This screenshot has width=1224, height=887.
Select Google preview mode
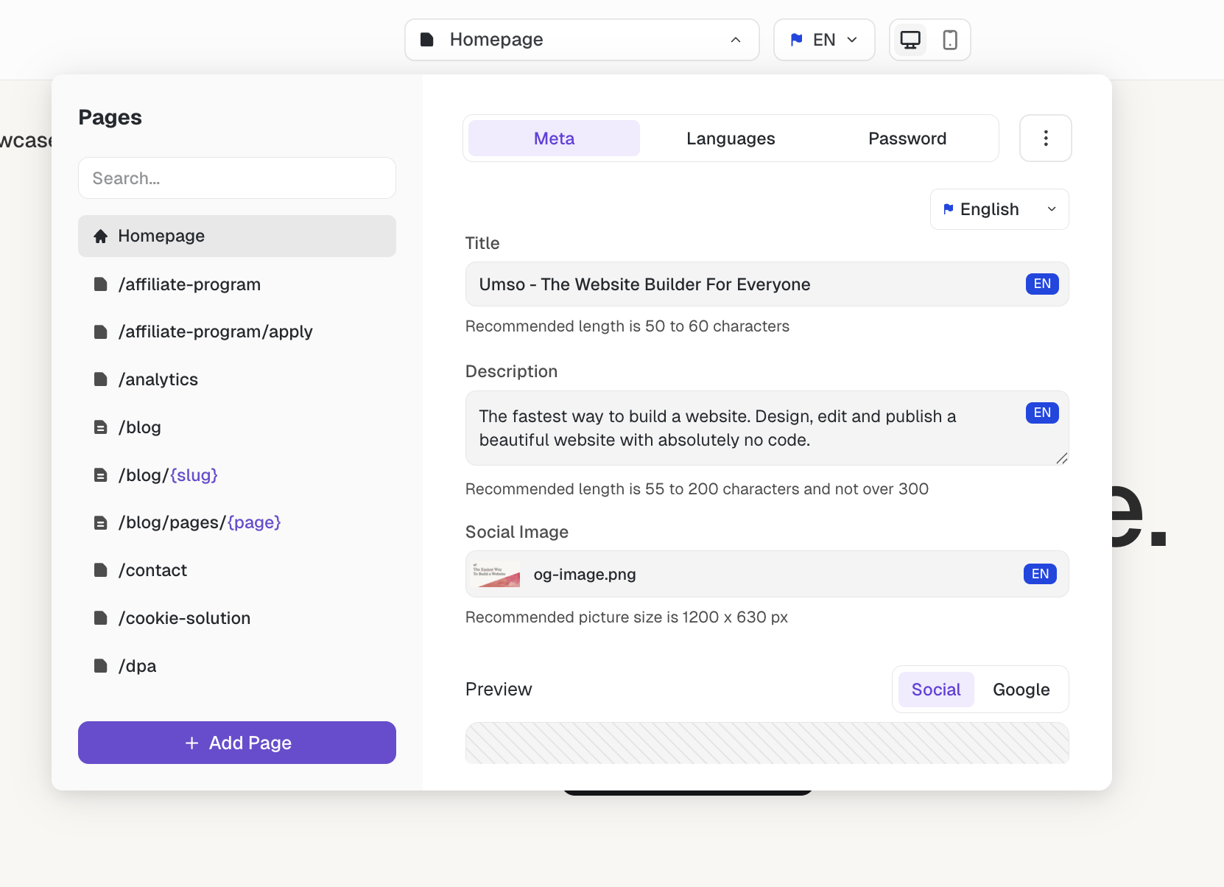tap(1021, 690)
